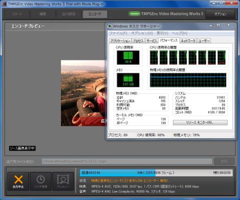Click the TMPGEnc app icon in title bar

coord(4,3)
